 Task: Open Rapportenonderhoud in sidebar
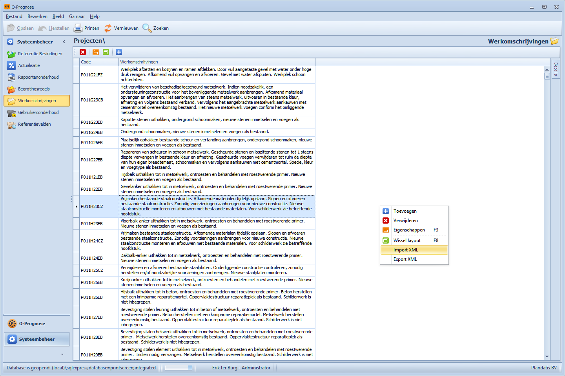coord(36,77)
